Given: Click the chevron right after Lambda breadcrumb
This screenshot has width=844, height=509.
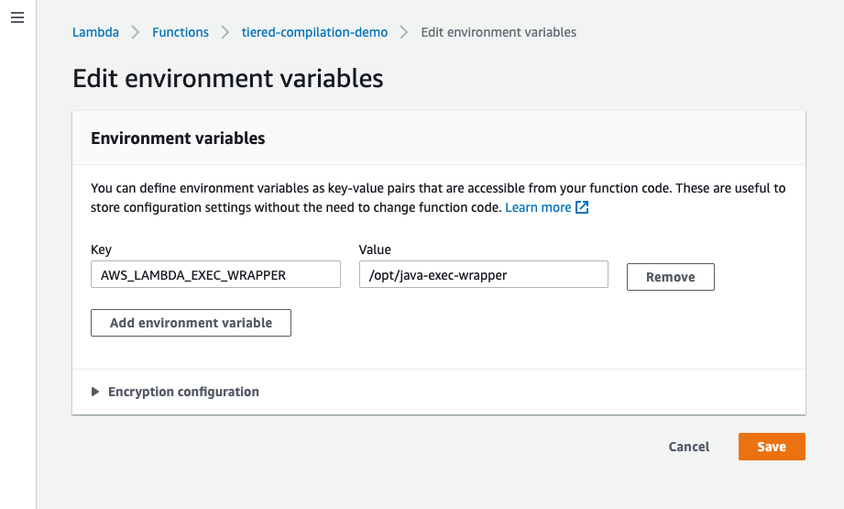Looking at the screenshot, I should point(136,32).
